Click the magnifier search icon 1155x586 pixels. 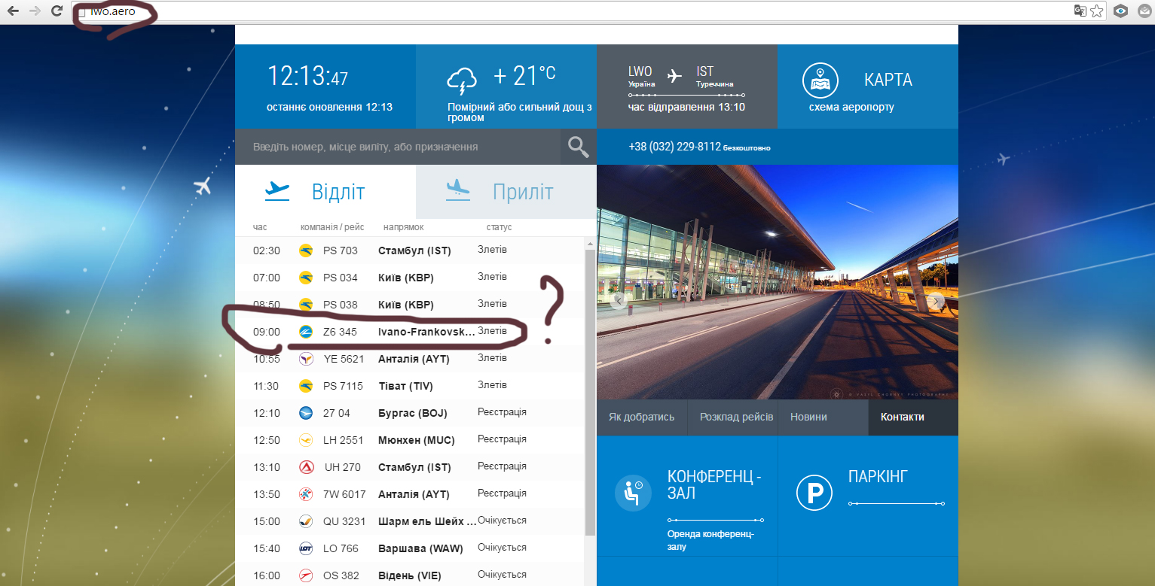click(578, 147)
